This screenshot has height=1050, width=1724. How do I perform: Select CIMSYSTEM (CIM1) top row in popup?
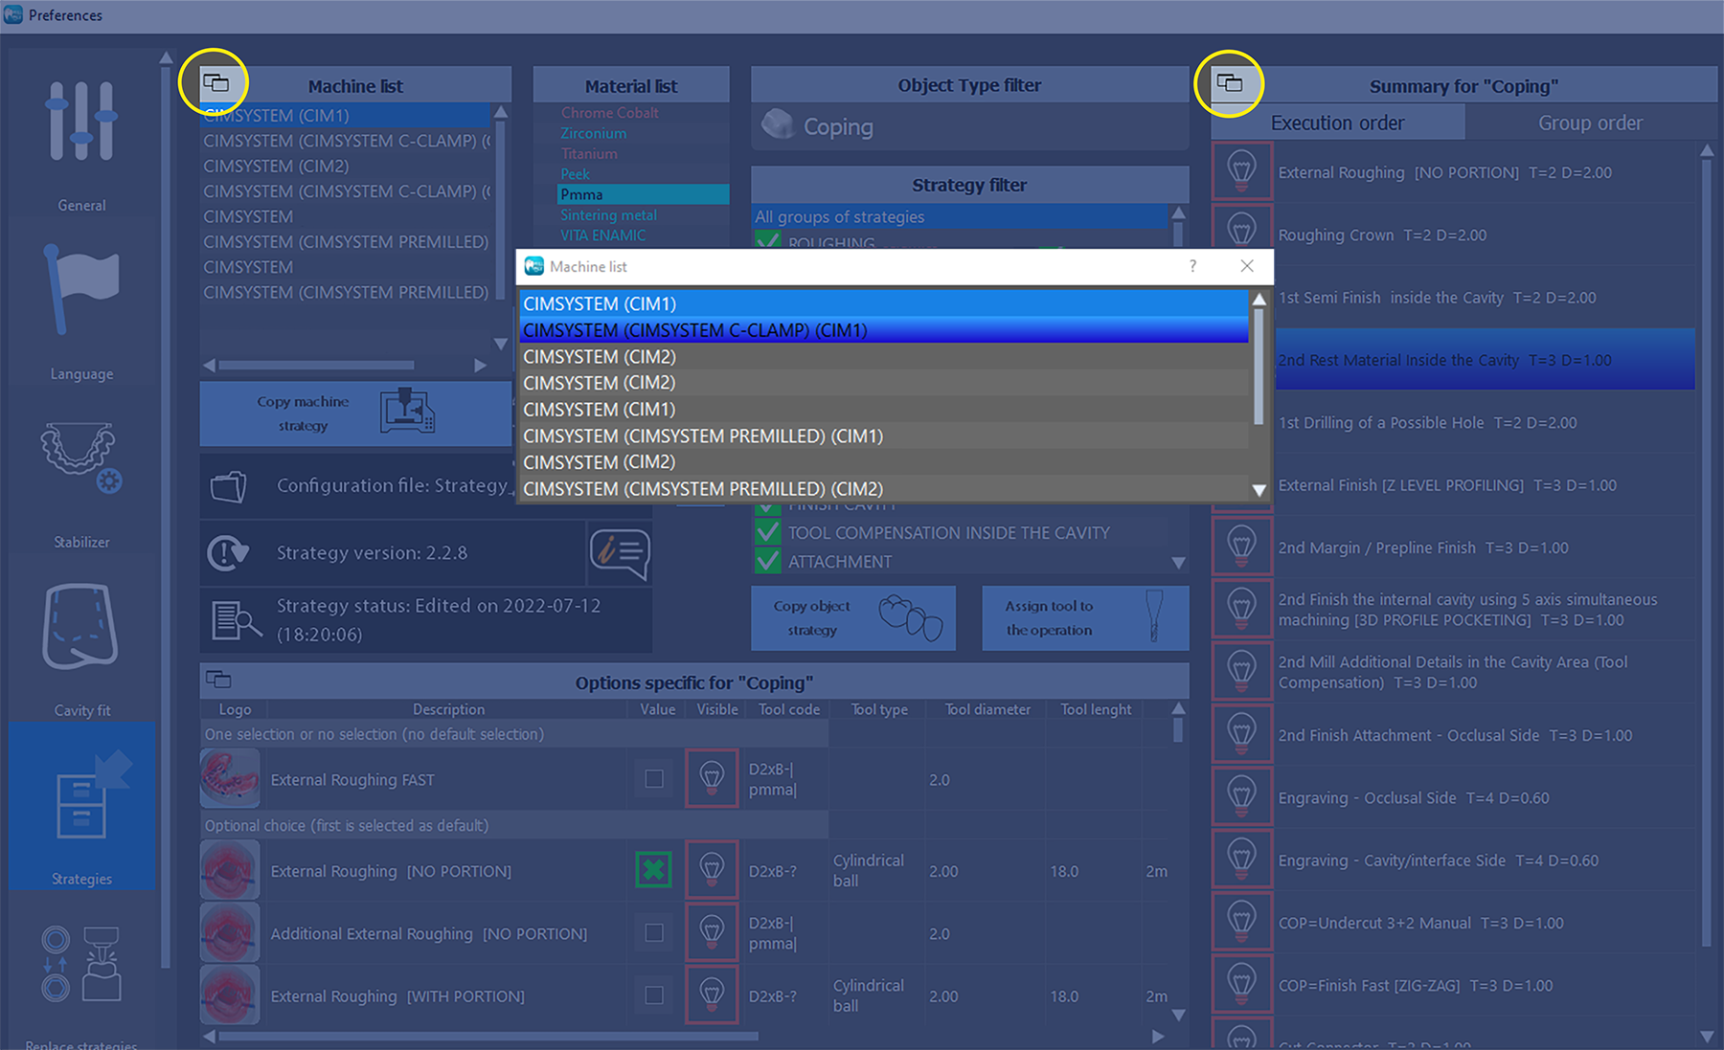point(883,303)
